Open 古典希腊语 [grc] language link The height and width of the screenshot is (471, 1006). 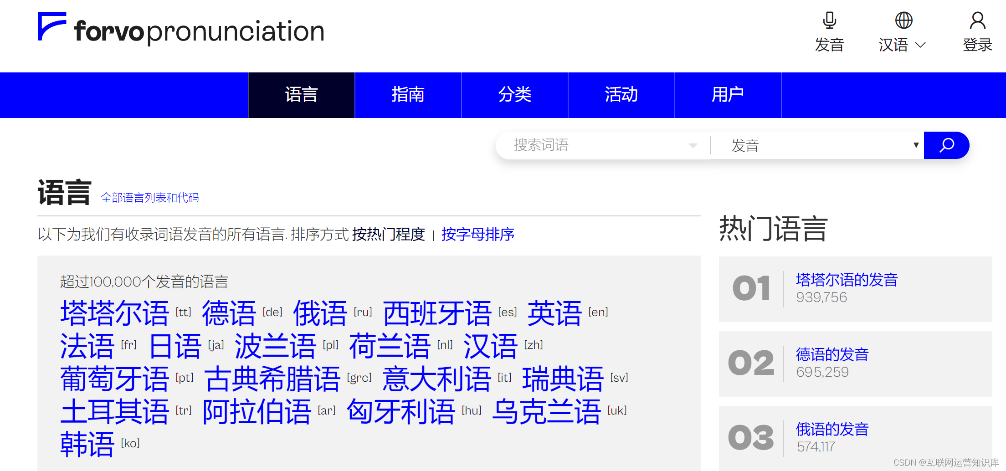272,379
